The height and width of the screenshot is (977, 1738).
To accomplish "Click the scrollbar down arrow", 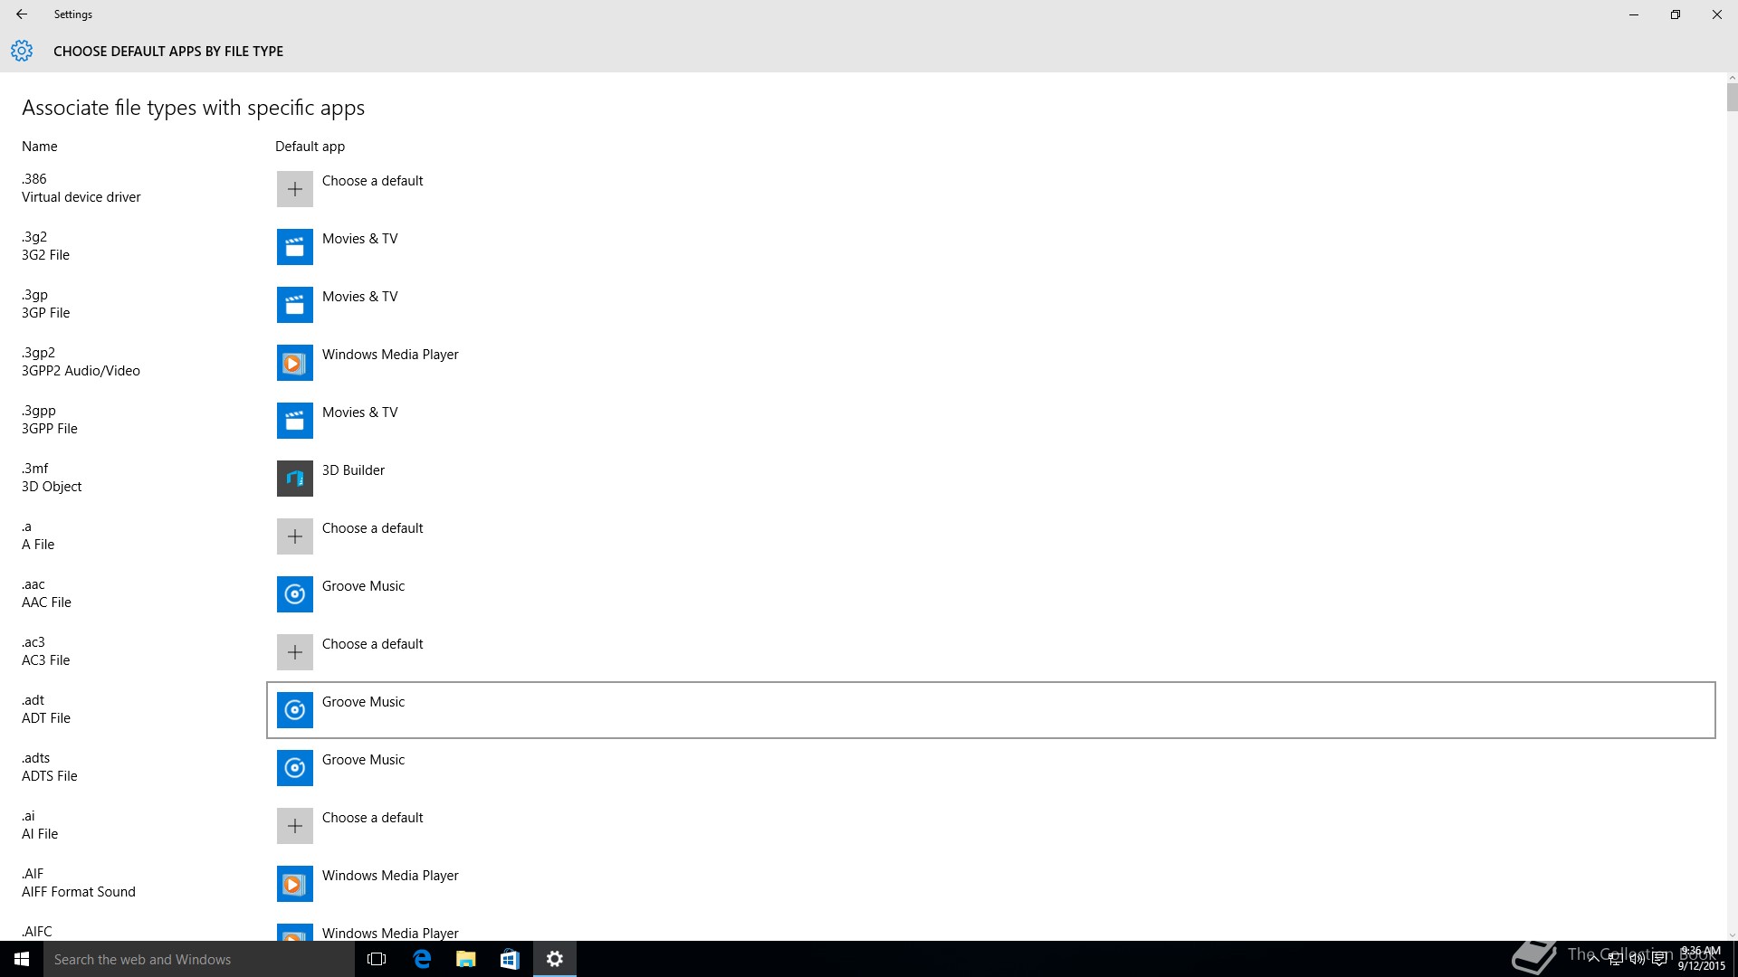I will tap(1732, 935).
